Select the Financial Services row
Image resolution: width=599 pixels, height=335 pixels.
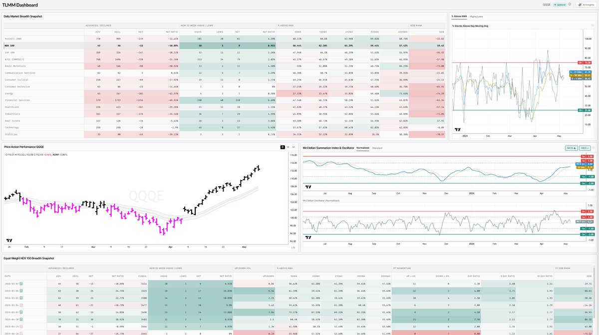(x=224, y=100)
